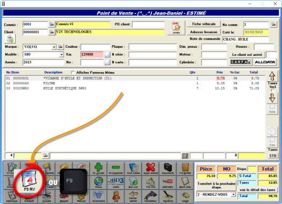Open the YouTube GEM-MEC icon
Screen dimensions: 282x204
(x=168, y=183)
